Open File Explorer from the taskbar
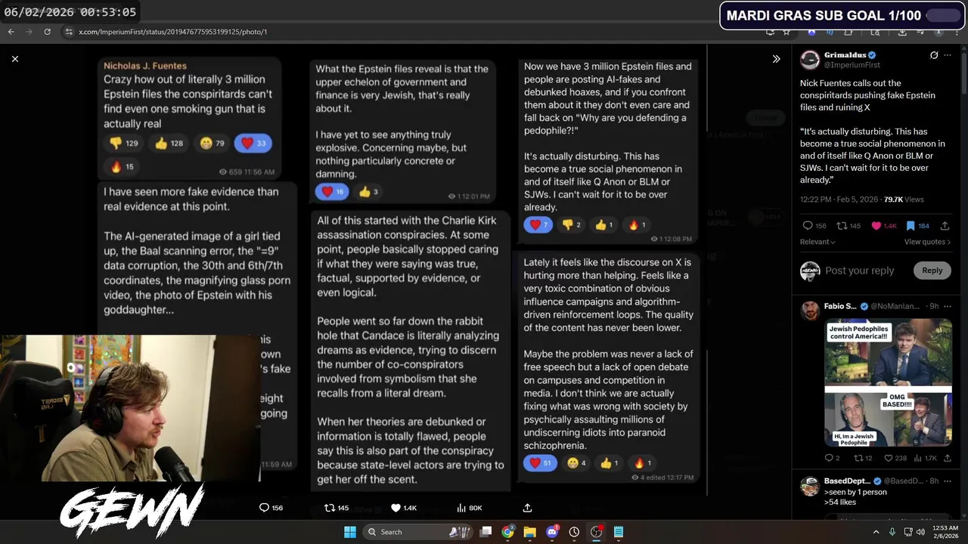 (529, 532)
